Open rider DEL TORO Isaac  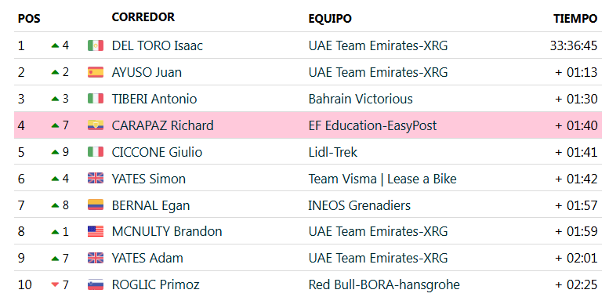158,45
